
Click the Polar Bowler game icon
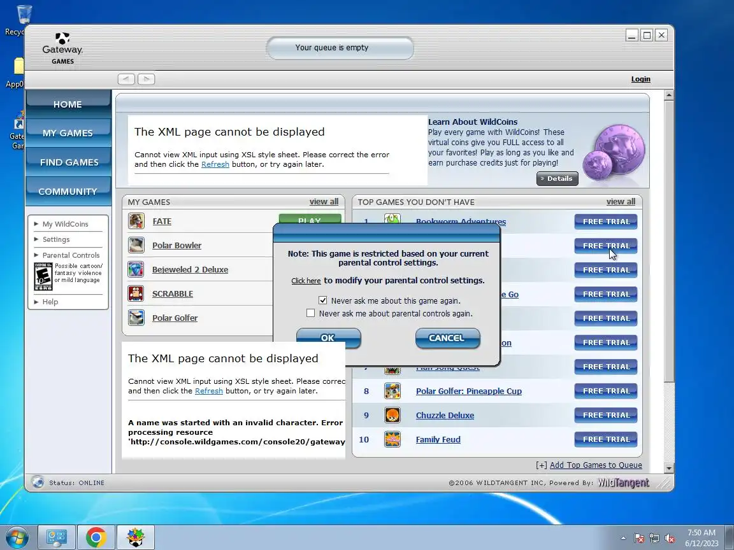click(x=136, y=245)
